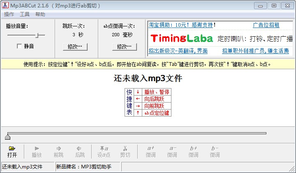Click the a- 微调 fine-tune icon

(x=172, y=148)
